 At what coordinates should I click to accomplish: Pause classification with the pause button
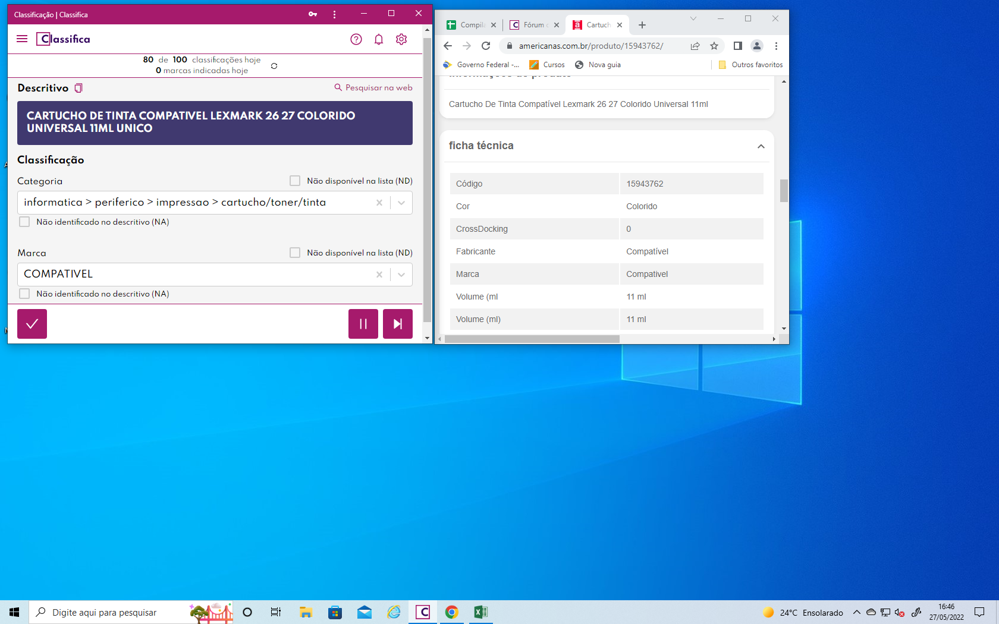(x=363, y=324)
